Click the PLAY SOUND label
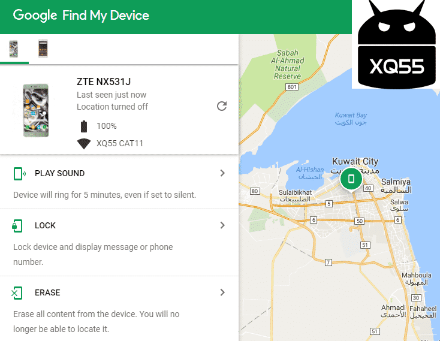Viewport: 440px width, 341px height. click(x=59, y=173)
